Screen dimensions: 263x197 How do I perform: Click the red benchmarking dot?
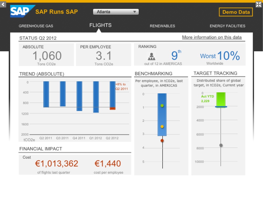tap(162, 141)
